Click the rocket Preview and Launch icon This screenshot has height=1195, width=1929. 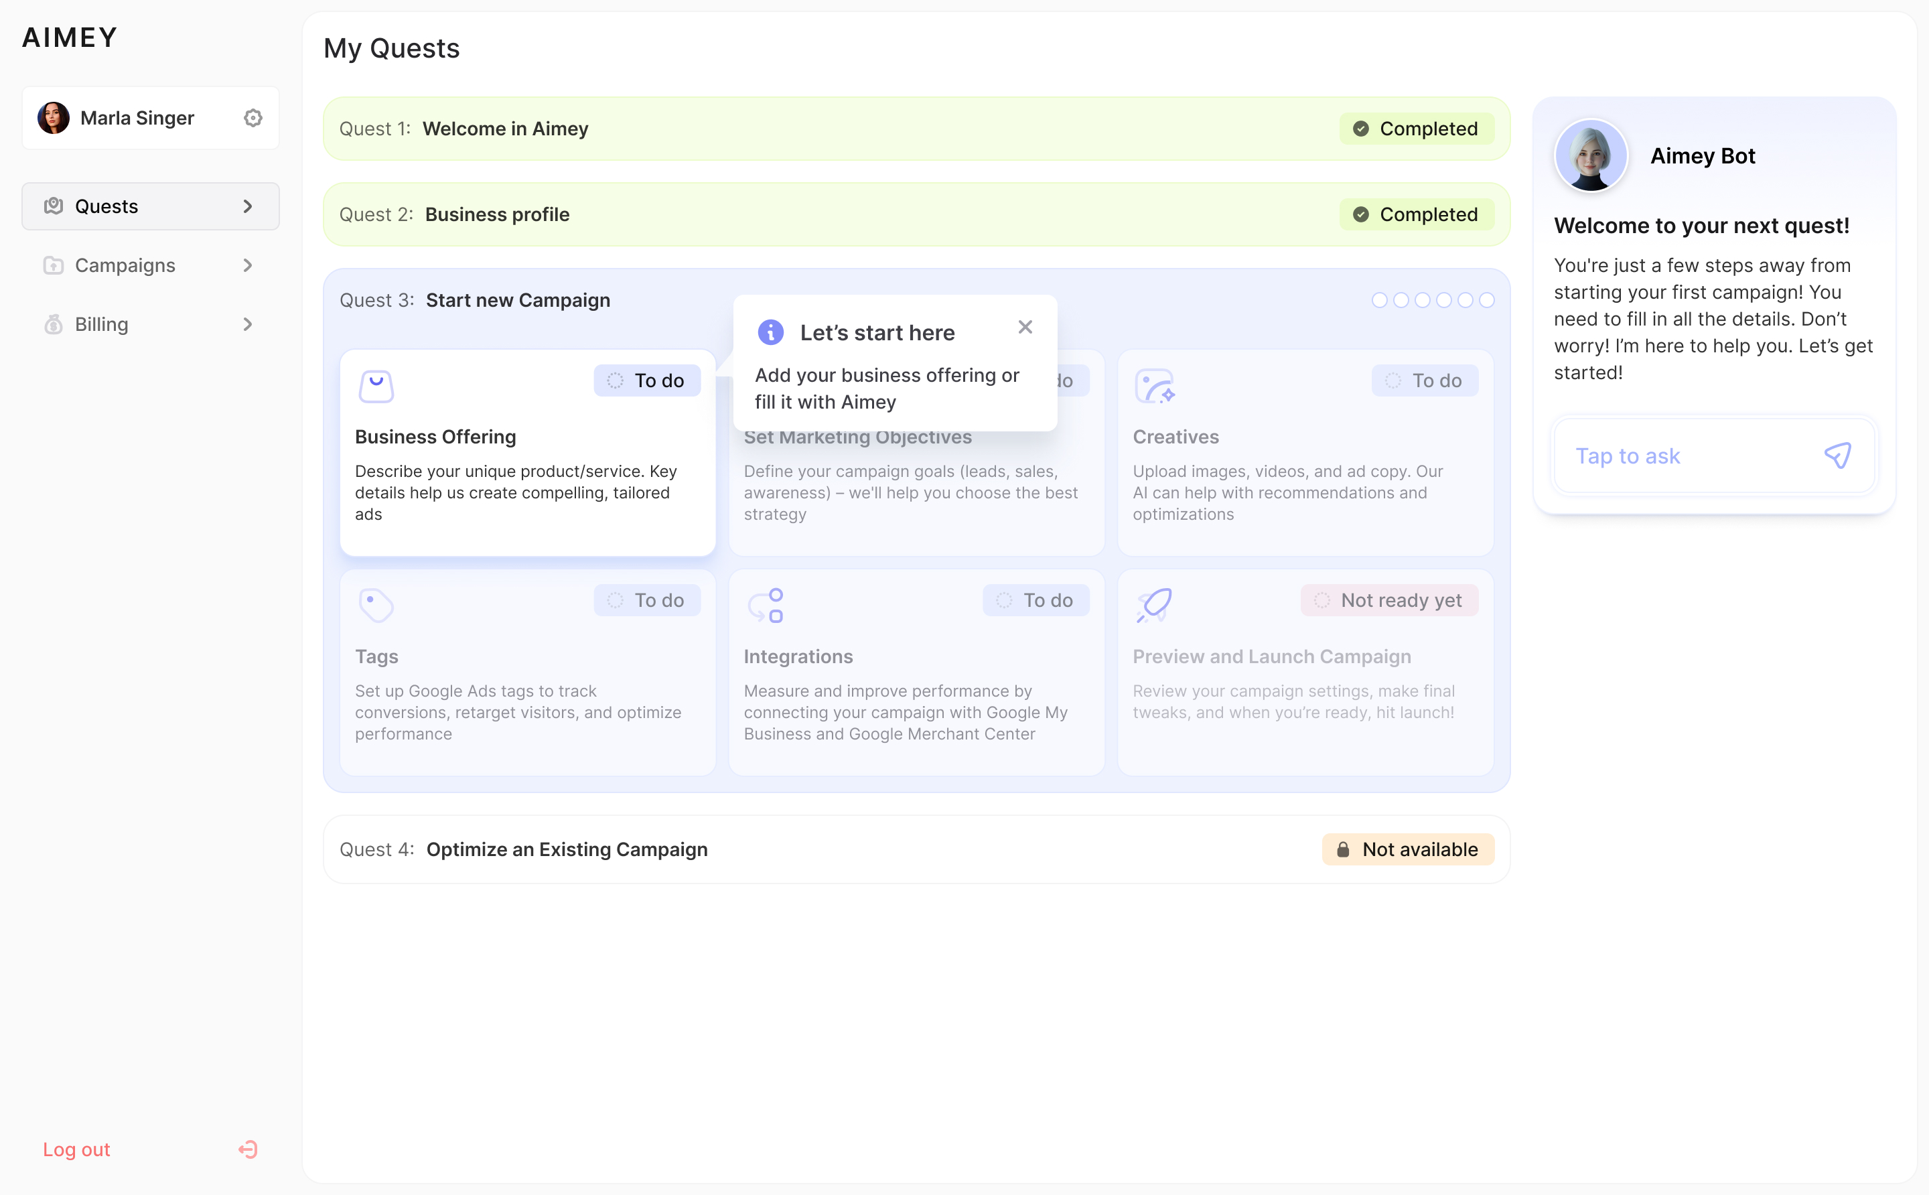(1154, 606)
